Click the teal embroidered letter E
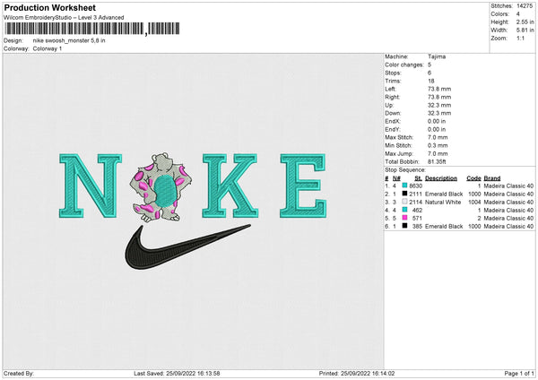The width and height of the screenshot is (538, 380). point(303,186)
